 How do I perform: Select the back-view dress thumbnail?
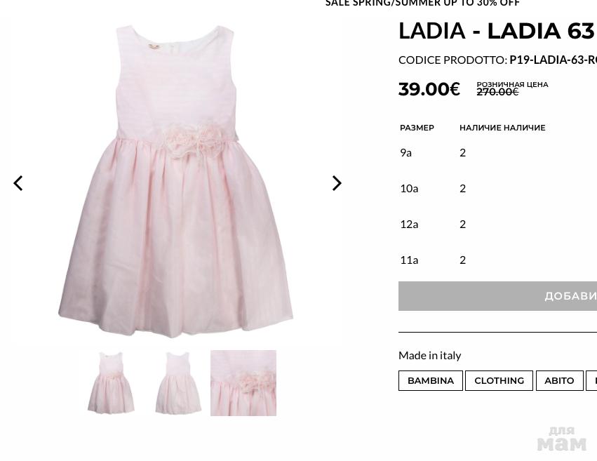pyautogui.click(x=178, y=383)
